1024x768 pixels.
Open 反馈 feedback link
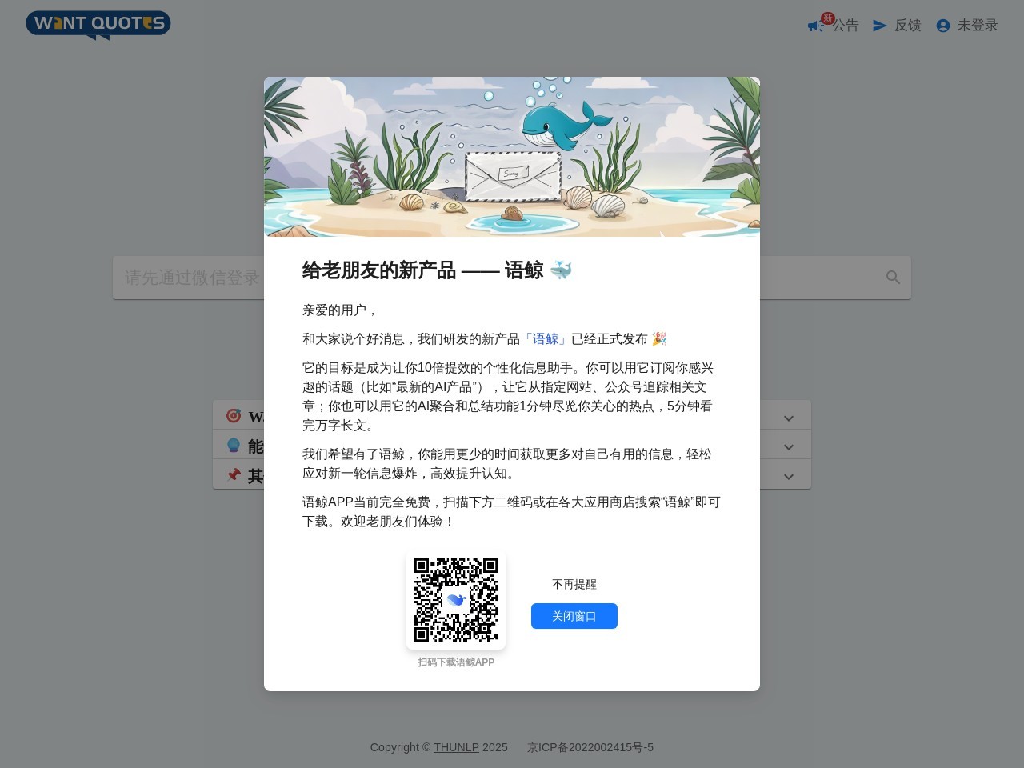click(908, 26)
